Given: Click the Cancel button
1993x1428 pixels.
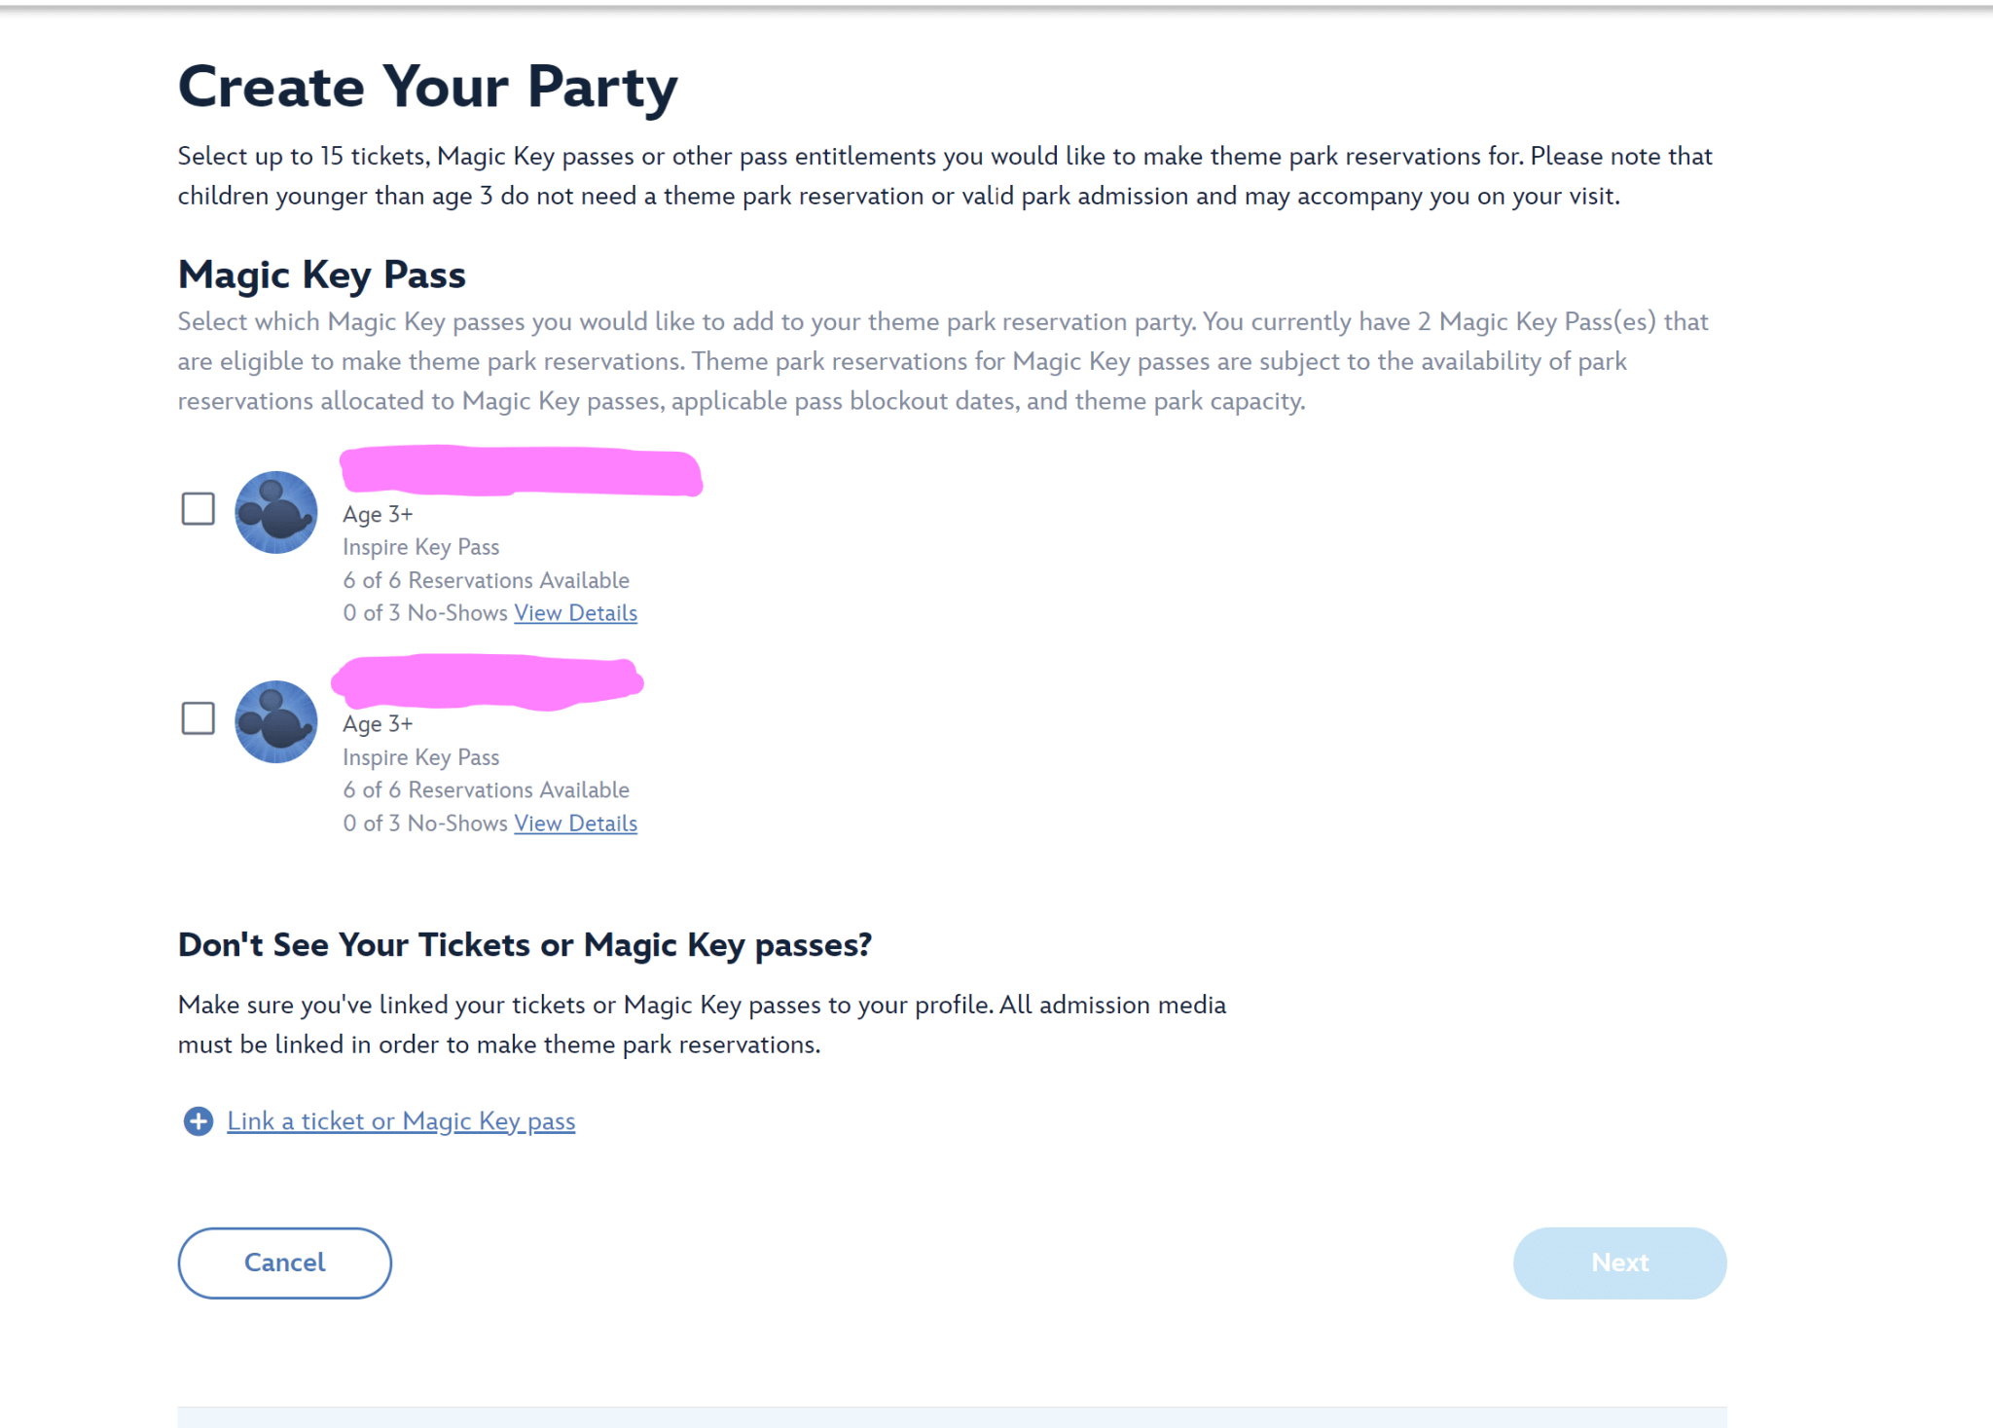Looking at the screenshot, I should 283,1263.
